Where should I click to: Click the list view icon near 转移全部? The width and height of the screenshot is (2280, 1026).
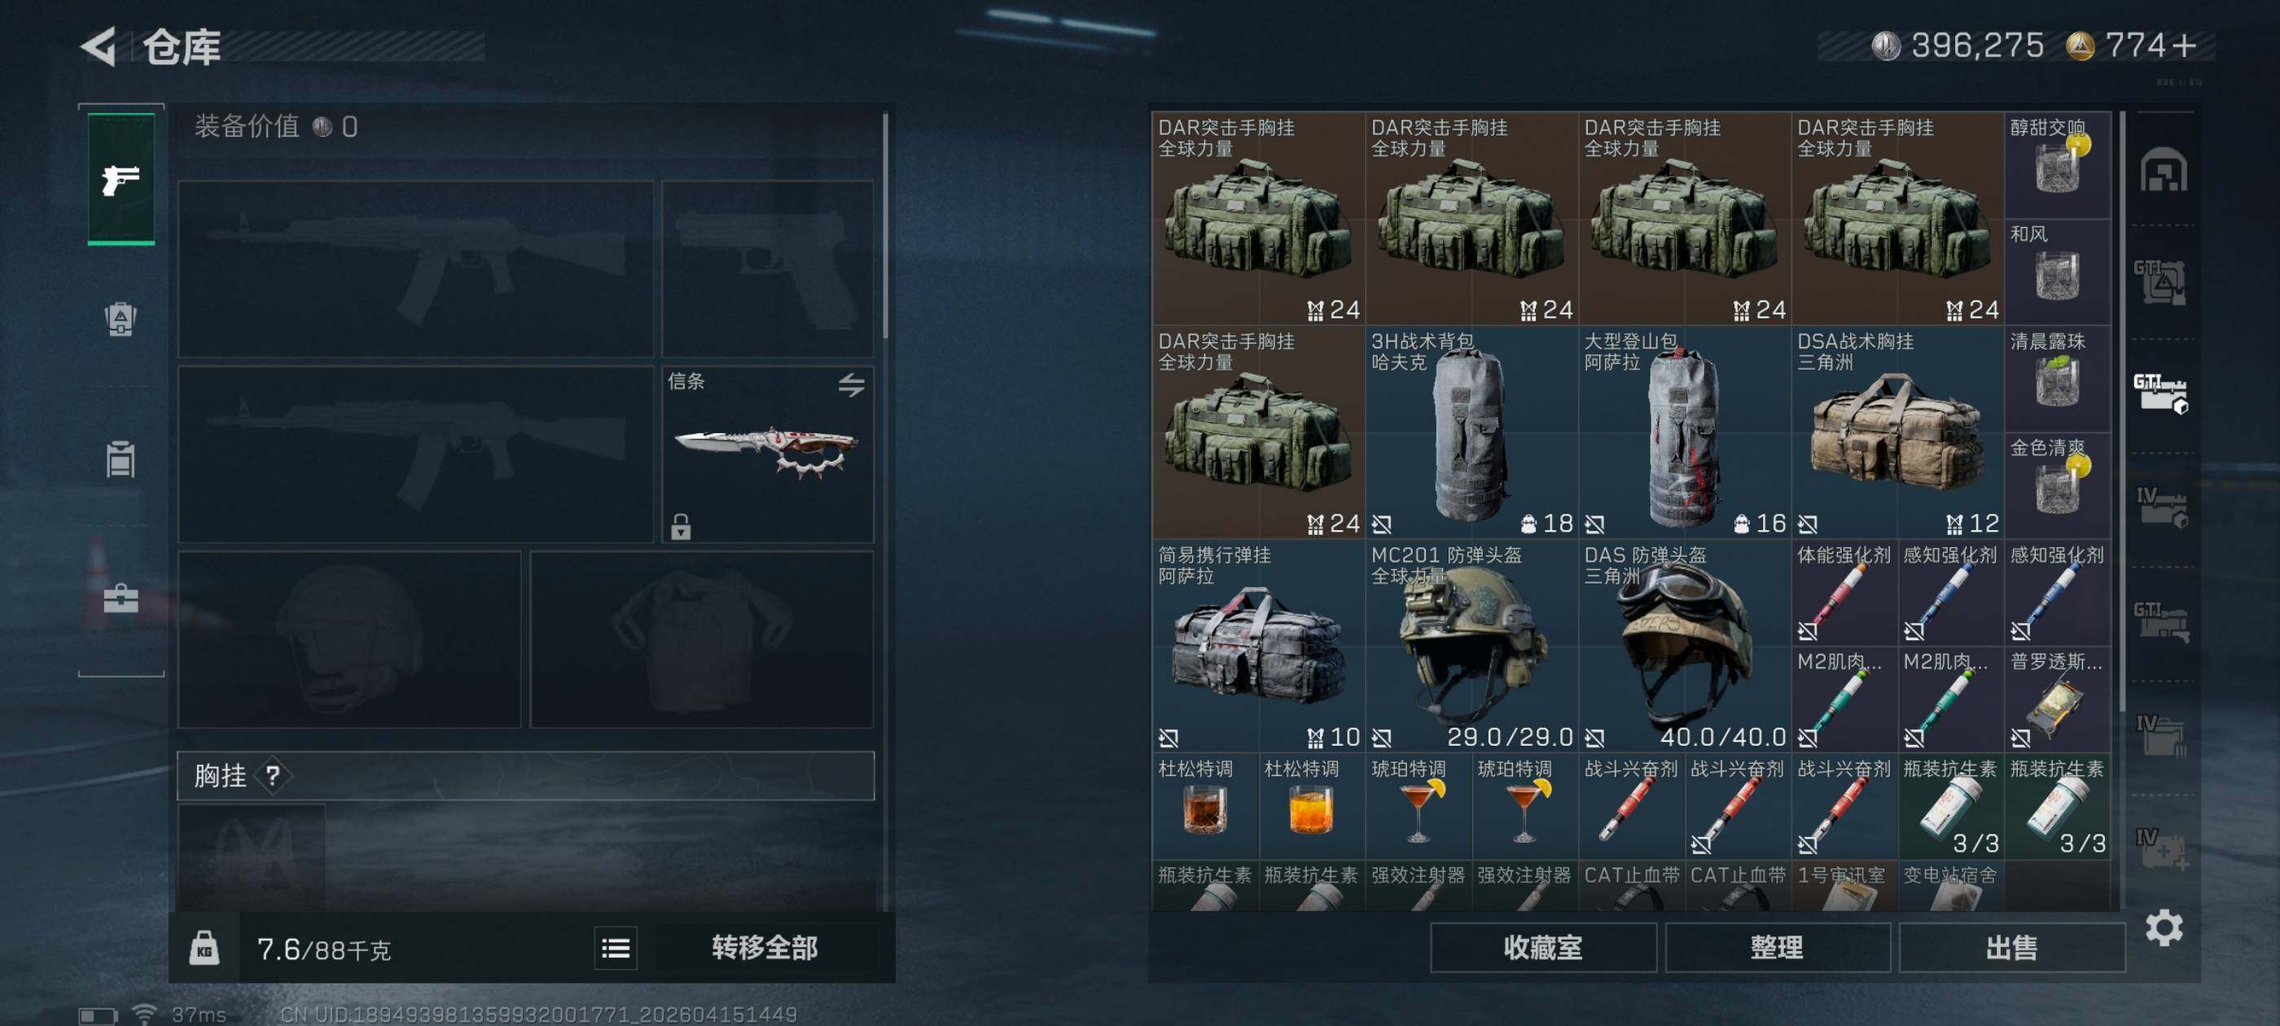[x=616, y=949]
